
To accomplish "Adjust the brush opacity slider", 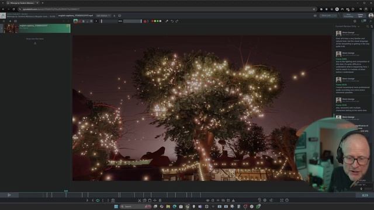I will pyautogui.click(x=133, y=21).
